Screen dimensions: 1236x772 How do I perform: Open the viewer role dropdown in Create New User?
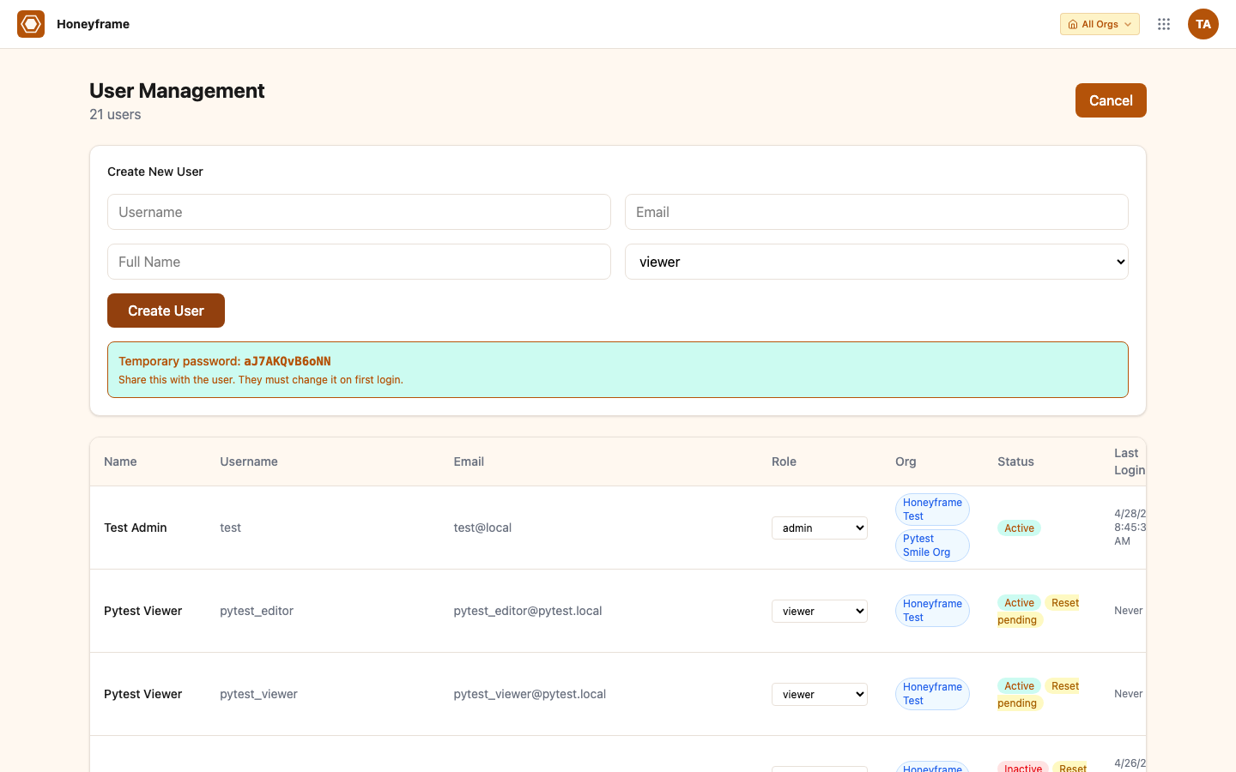(876, 262)
